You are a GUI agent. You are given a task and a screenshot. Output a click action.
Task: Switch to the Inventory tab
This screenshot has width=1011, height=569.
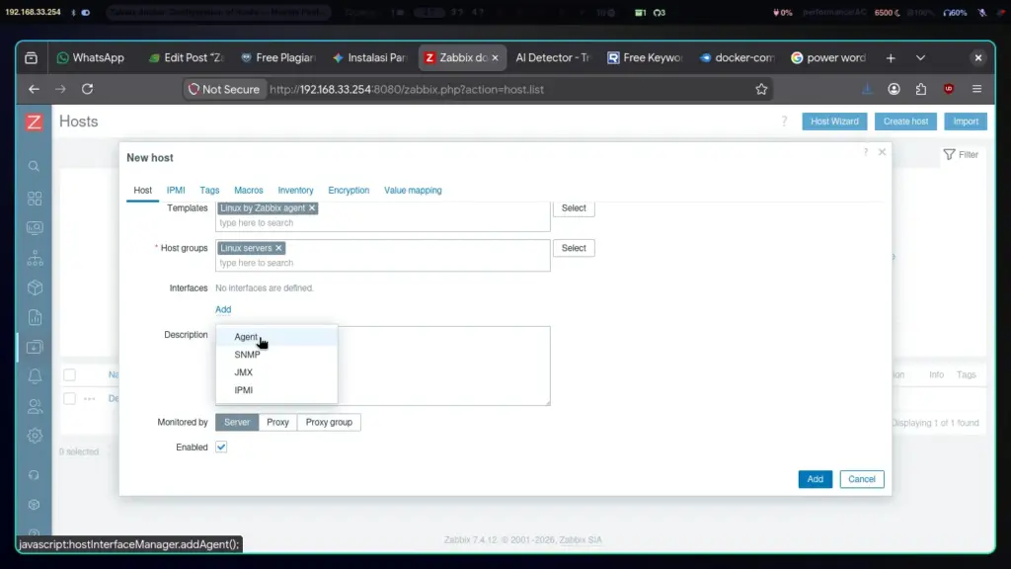tap(295, 191)
